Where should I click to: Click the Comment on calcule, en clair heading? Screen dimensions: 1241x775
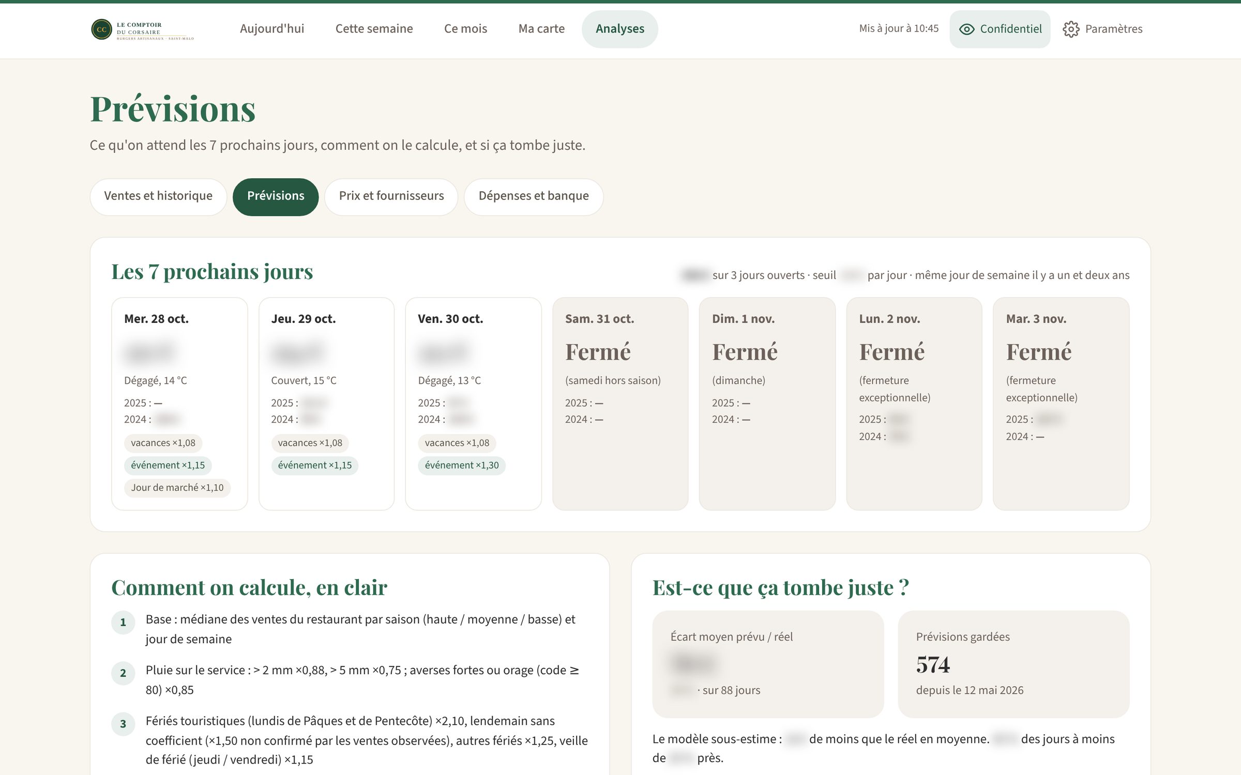[249, 588]
